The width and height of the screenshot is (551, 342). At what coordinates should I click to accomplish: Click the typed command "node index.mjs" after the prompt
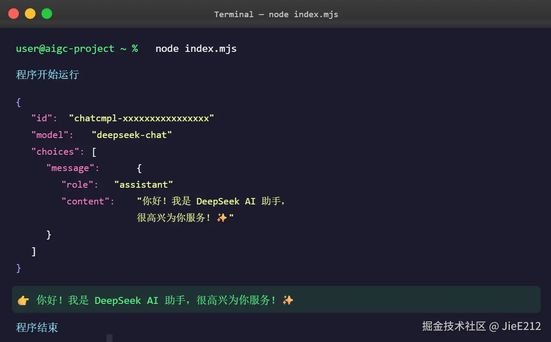coord(196,48)
